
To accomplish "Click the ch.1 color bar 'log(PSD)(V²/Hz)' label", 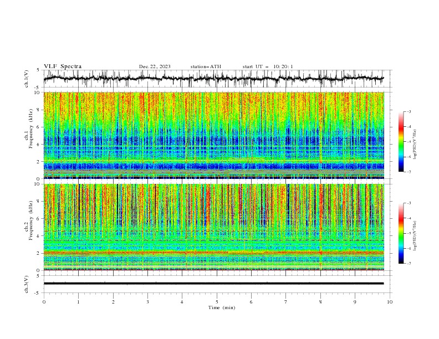I will [x=415, y=145].
